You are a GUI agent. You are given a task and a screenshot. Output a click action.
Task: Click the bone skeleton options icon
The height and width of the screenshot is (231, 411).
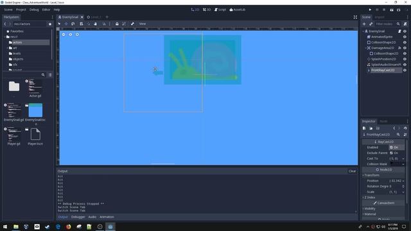(x=132, y=24)
